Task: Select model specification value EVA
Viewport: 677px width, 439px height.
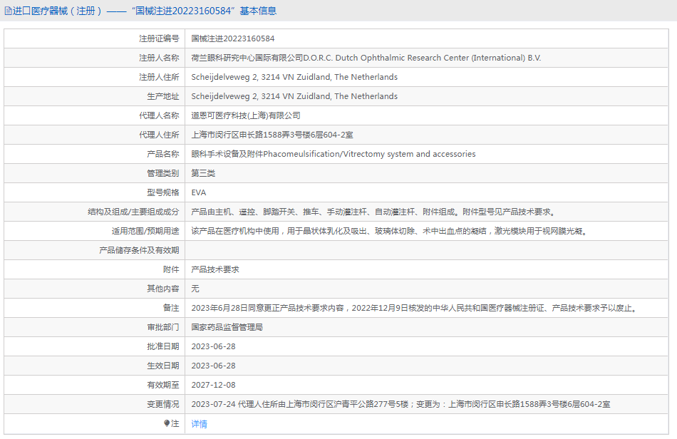Action: [x=199, y=192]
